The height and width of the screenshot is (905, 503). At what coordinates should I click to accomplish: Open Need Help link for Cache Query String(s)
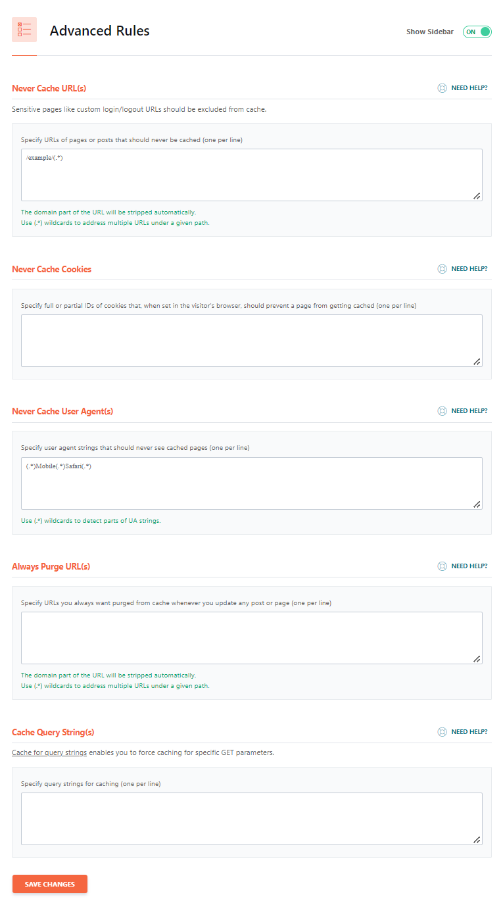(x=469, y=732)
